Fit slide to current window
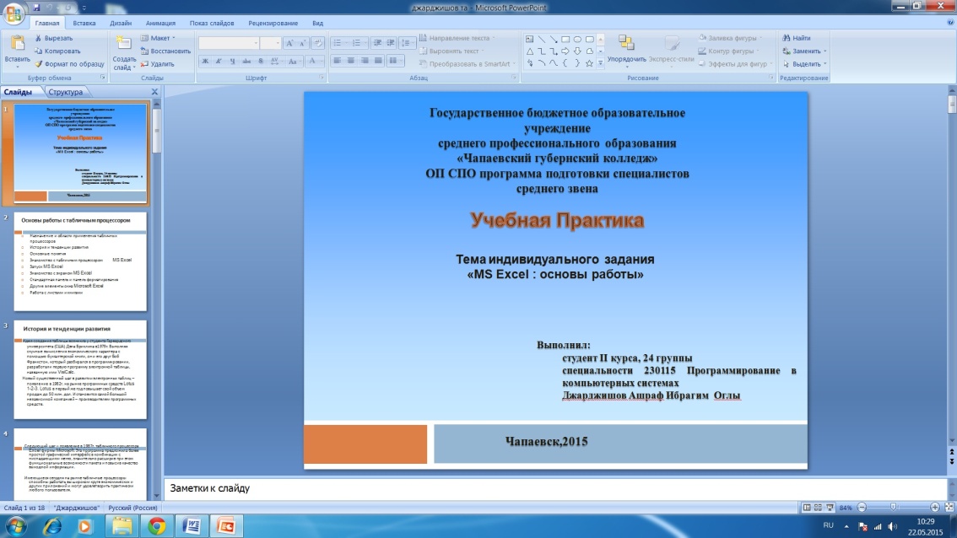The image size is (957, 538). [949, 508]
